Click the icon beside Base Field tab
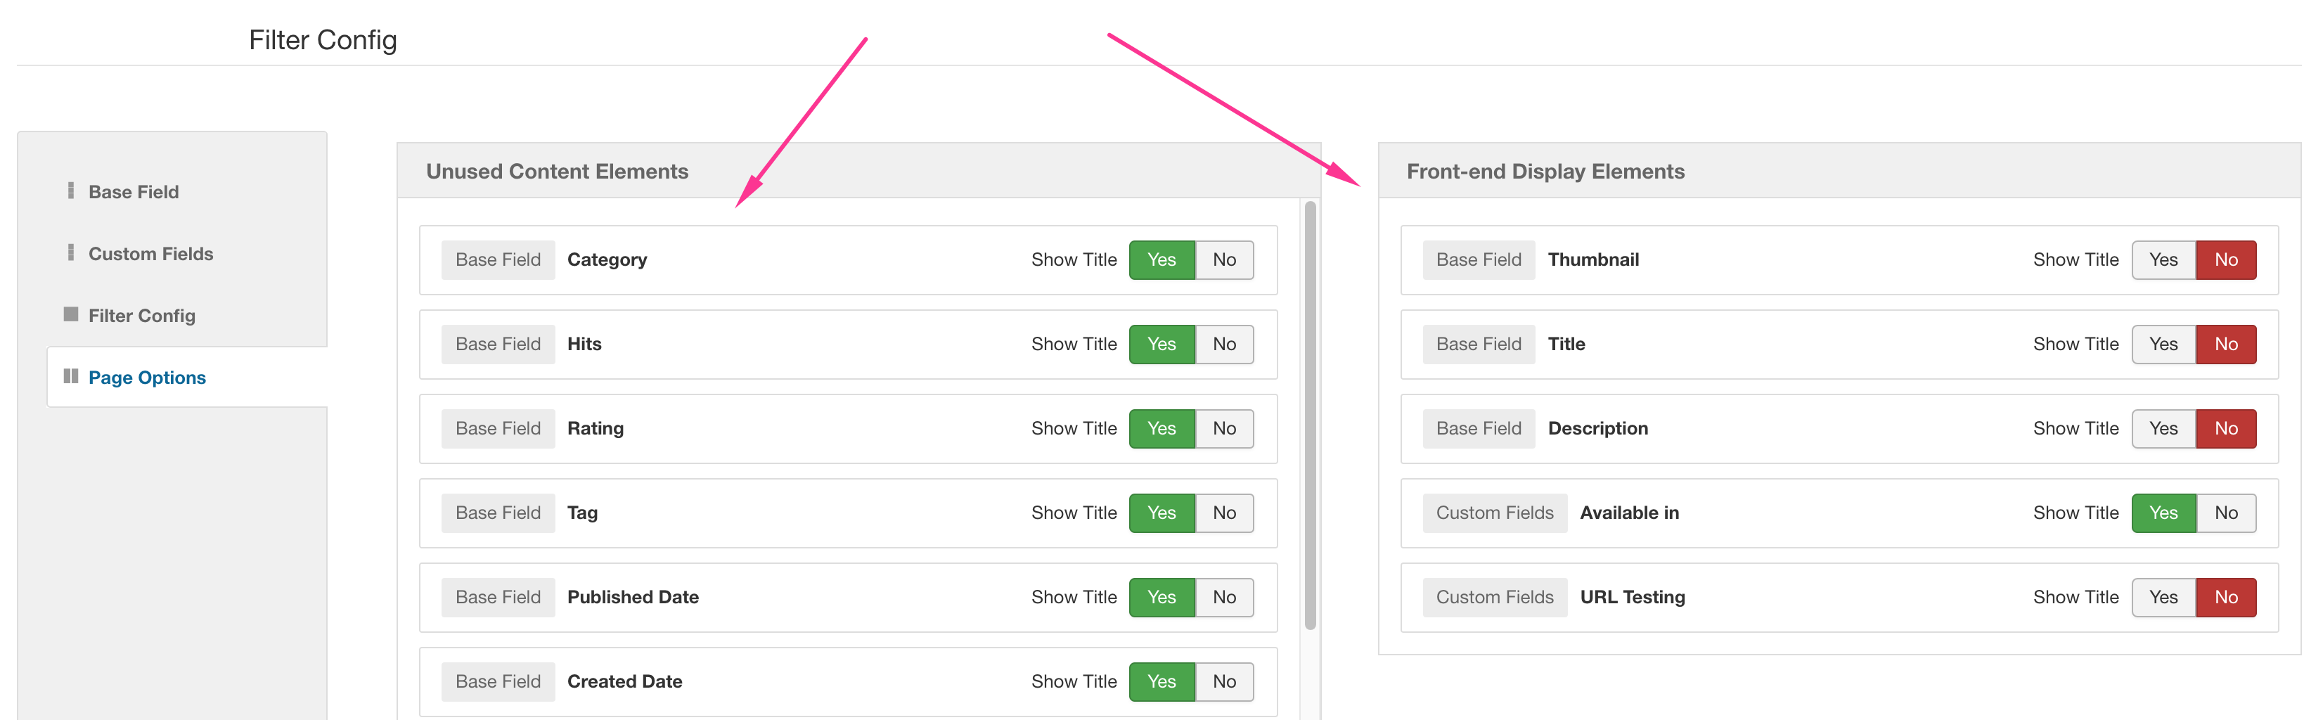2323x720 pixels. pyautogui.click(x=71, y=191)
